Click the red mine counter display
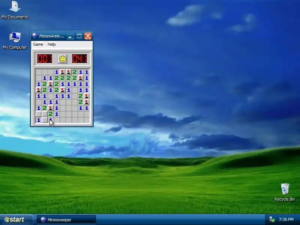 pos(45,58)
